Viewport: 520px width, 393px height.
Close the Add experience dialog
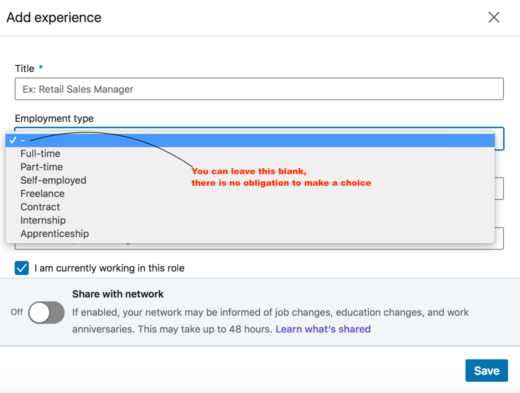pyautogui.click(x=493, y=17)
